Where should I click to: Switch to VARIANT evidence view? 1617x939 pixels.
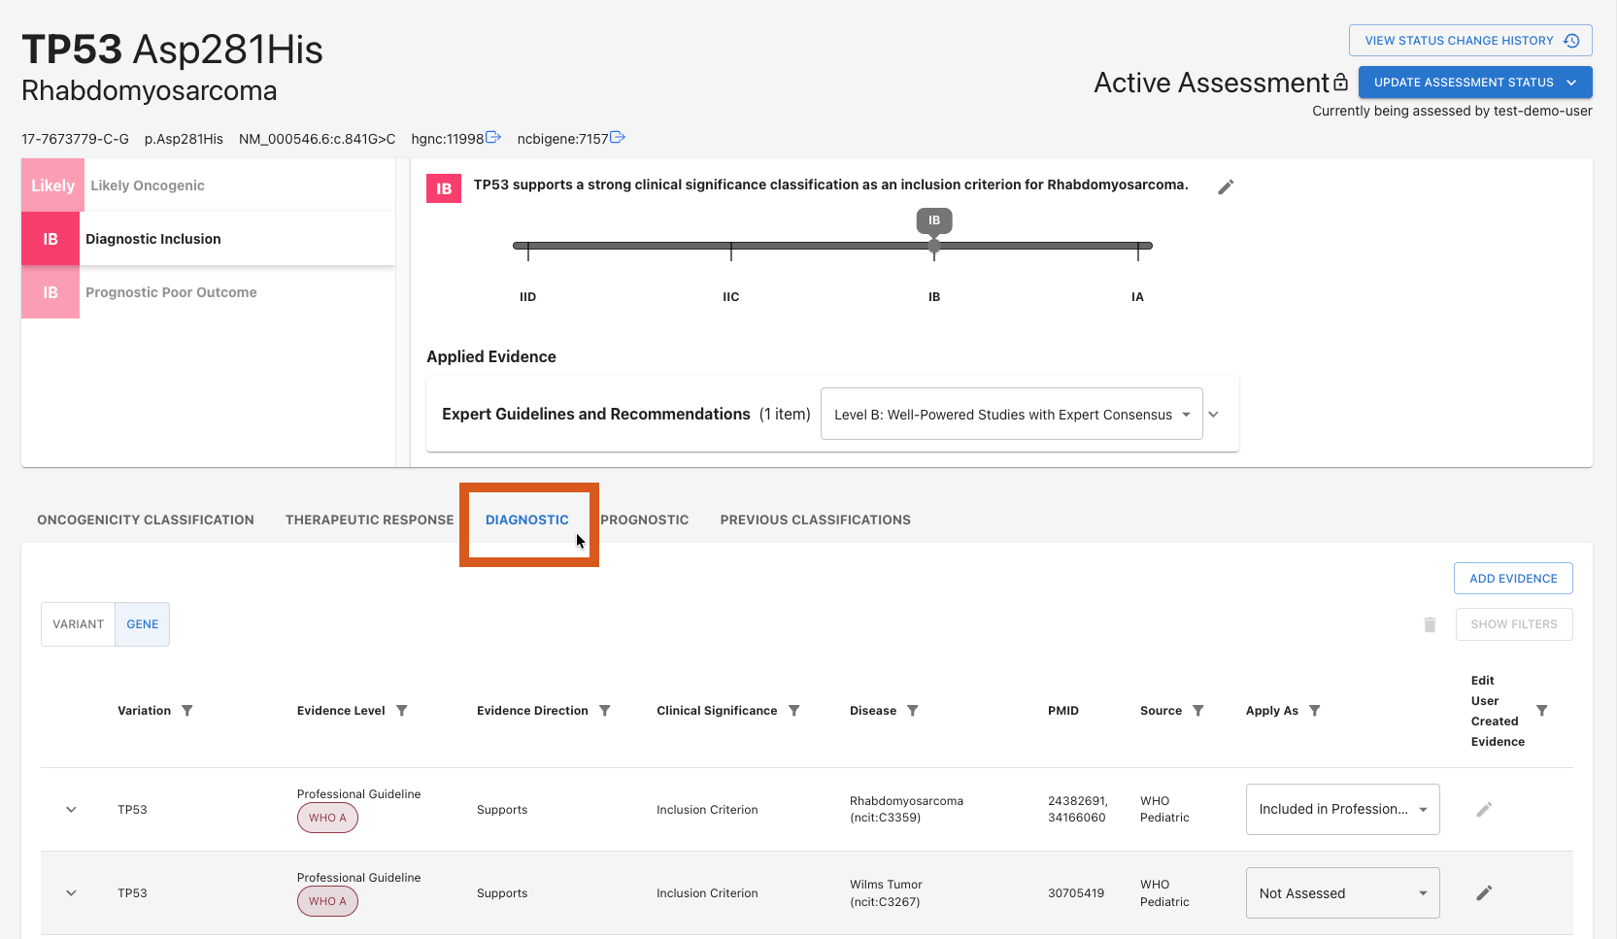(x=78, y=624)
